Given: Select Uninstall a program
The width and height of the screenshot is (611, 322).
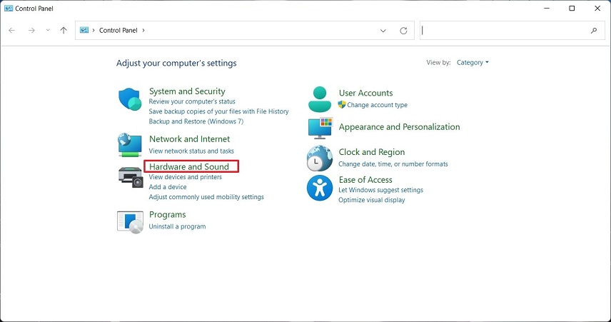Looking at the screenshot, I should click(x=177, y=226).
